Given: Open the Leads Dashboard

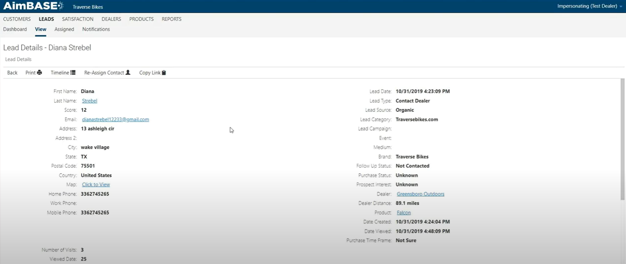Looking at the screenshot, I should tap(15, 29).
